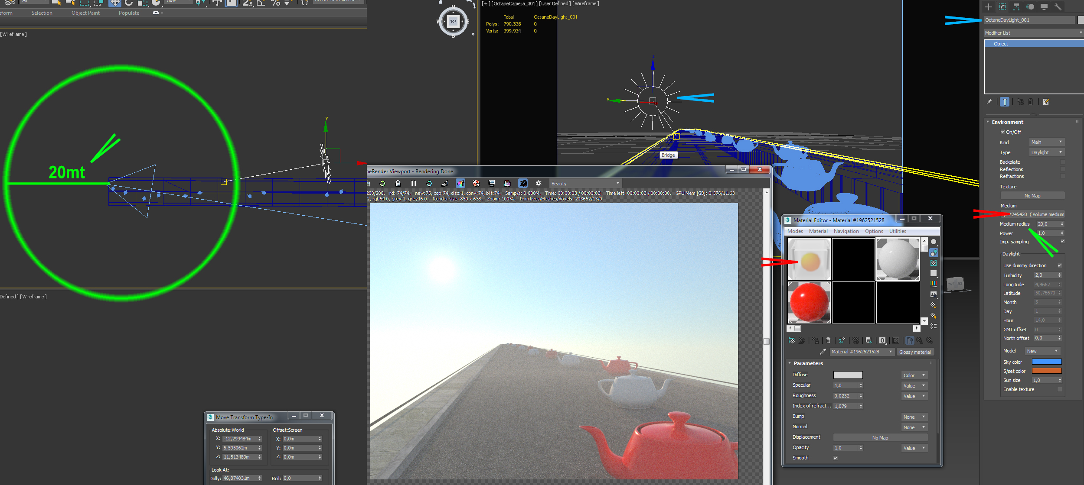1084x485 pixels.
Task: Click the sample UV tiling checker icon
Action: (934, 273)
